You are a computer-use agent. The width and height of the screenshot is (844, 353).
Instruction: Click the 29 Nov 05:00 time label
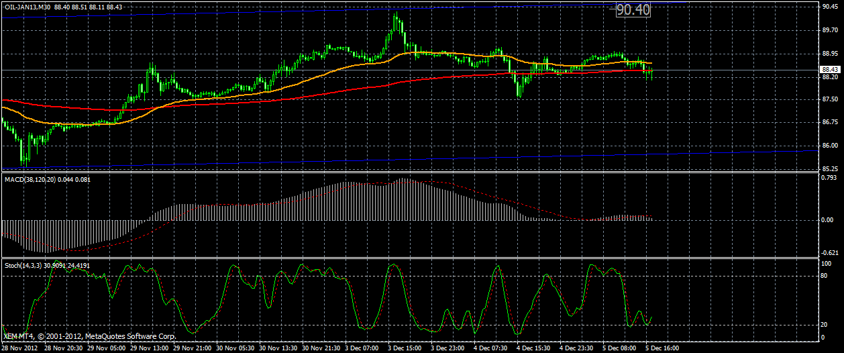point(107,348)
